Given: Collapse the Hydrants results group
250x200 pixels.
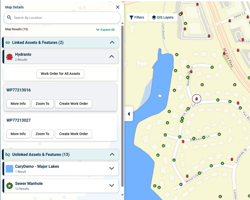Looking at the screenshot, I should coord(111,57).
